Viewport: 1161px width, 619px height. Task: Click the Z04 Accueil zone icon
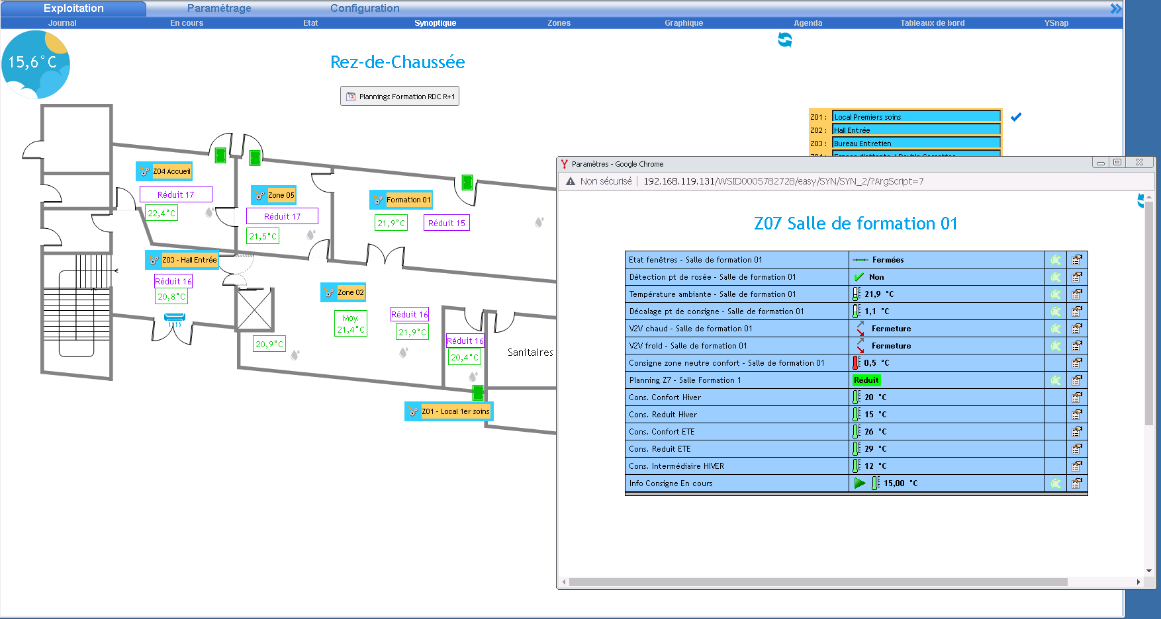[144, 171]
